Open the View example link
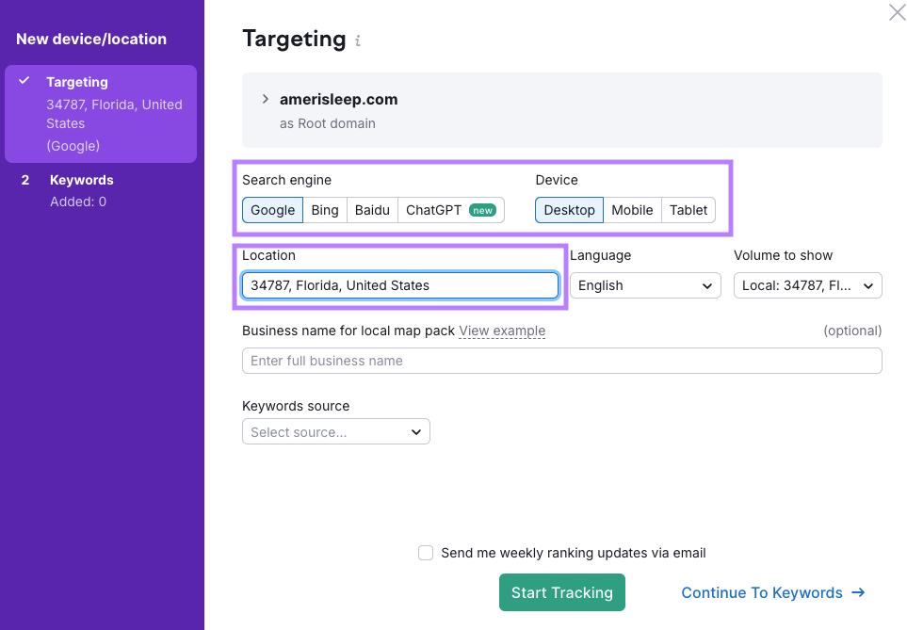Screen dimensions: 907x630 pyautogui.click(x=502, y=331)
